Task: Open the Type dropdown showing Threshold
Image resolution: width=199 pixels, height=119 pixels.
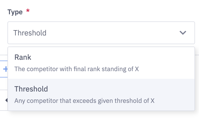Action: pos(101,33)
